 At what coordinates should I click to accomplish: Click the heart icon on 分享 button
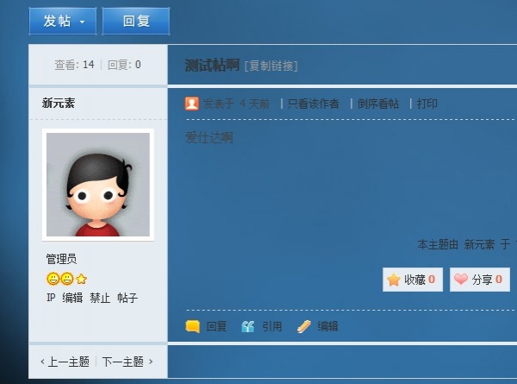click(x=461, y=279)
